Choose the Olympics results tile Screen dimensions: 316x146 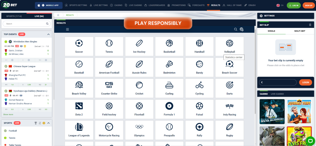click(139, 130)
